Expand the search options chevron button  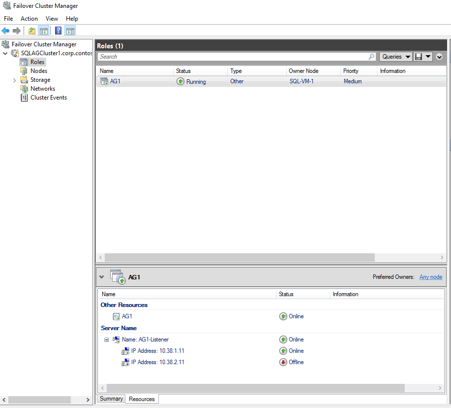(x=439, y=57)
